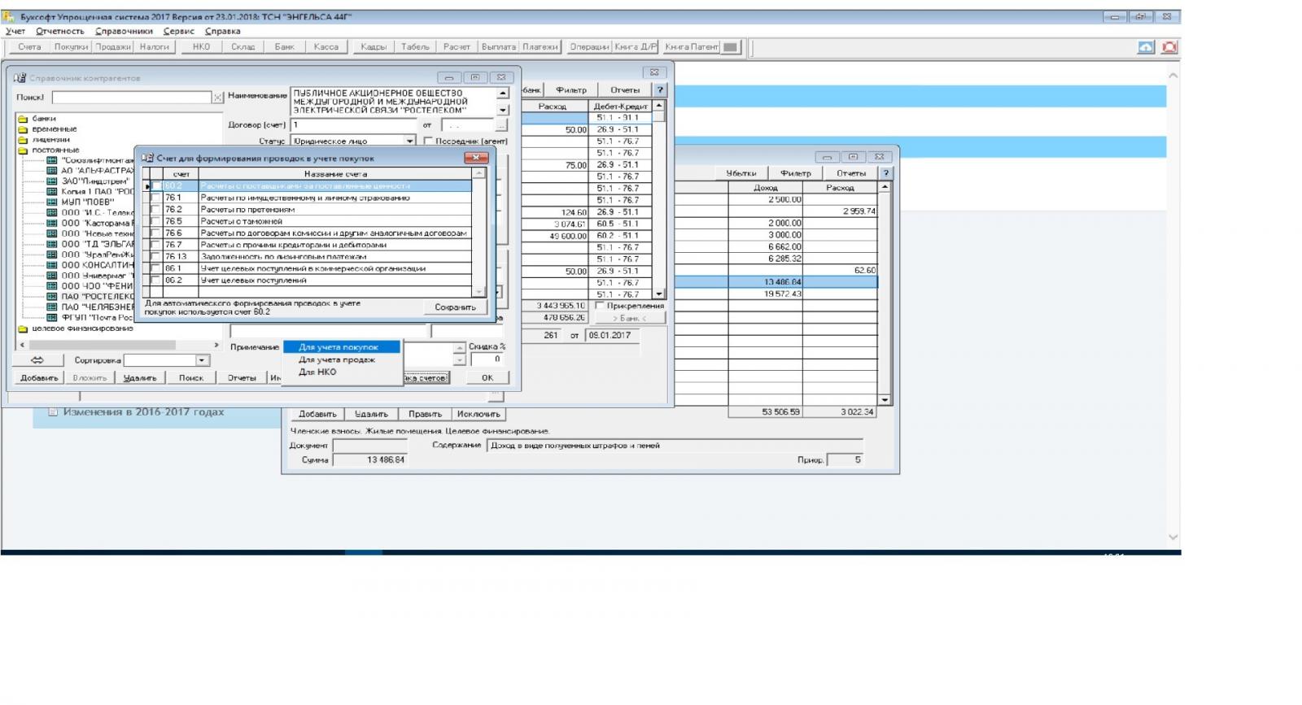
Task: Click the Исключить button
Action: tap(478, 414)
